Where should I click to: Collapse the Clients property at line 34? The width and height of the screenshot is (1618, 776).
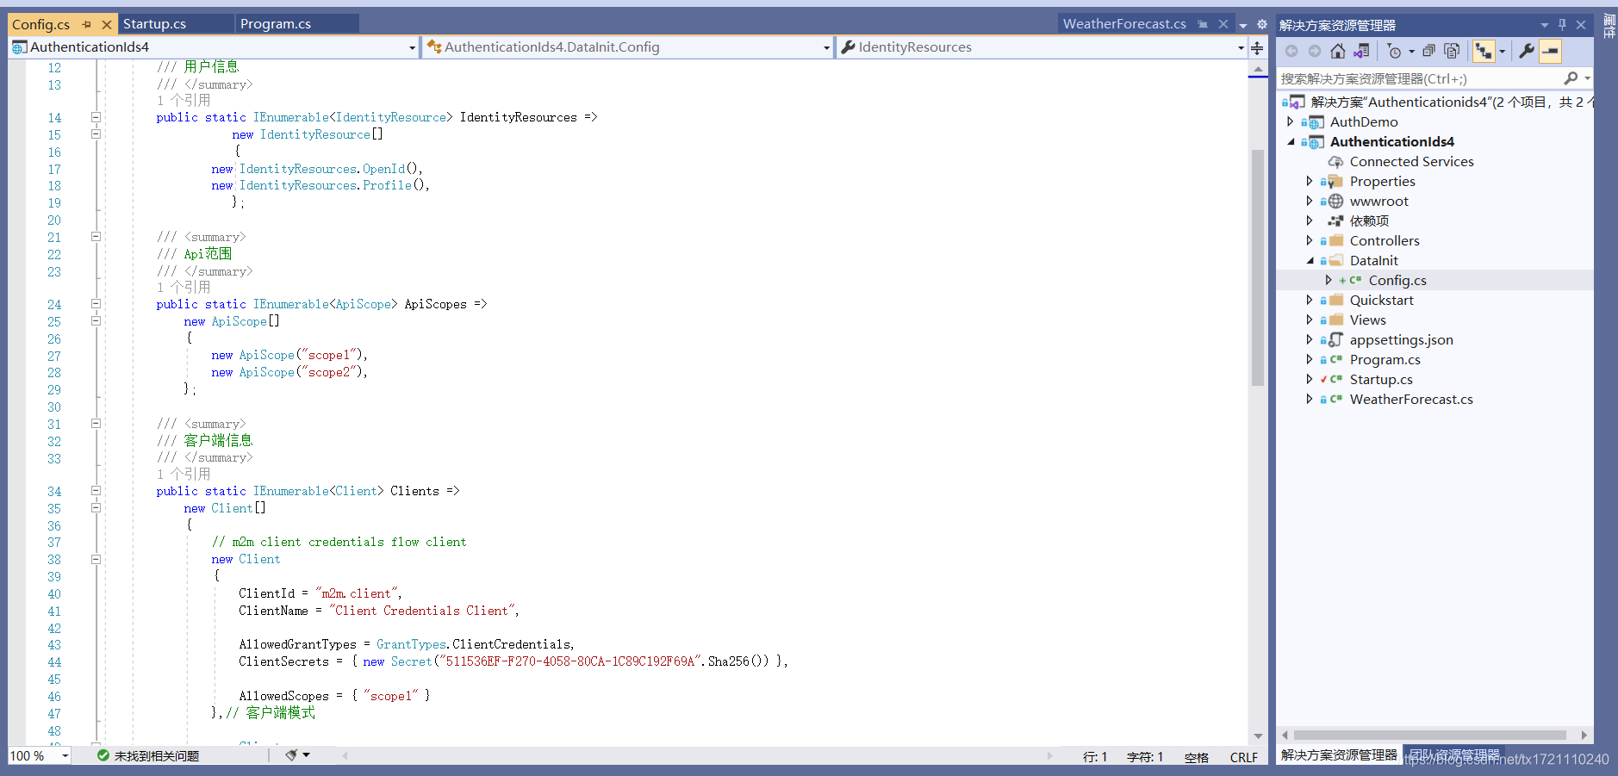(96, 491)
